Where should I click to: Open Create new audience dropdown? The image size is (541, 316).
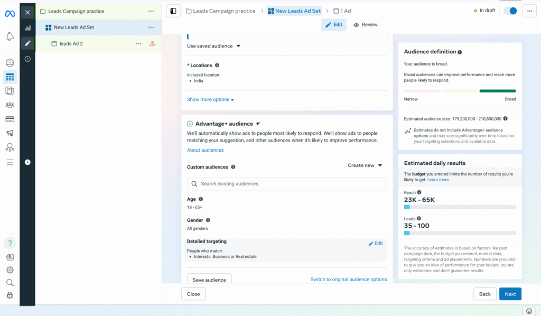[365, 165]
